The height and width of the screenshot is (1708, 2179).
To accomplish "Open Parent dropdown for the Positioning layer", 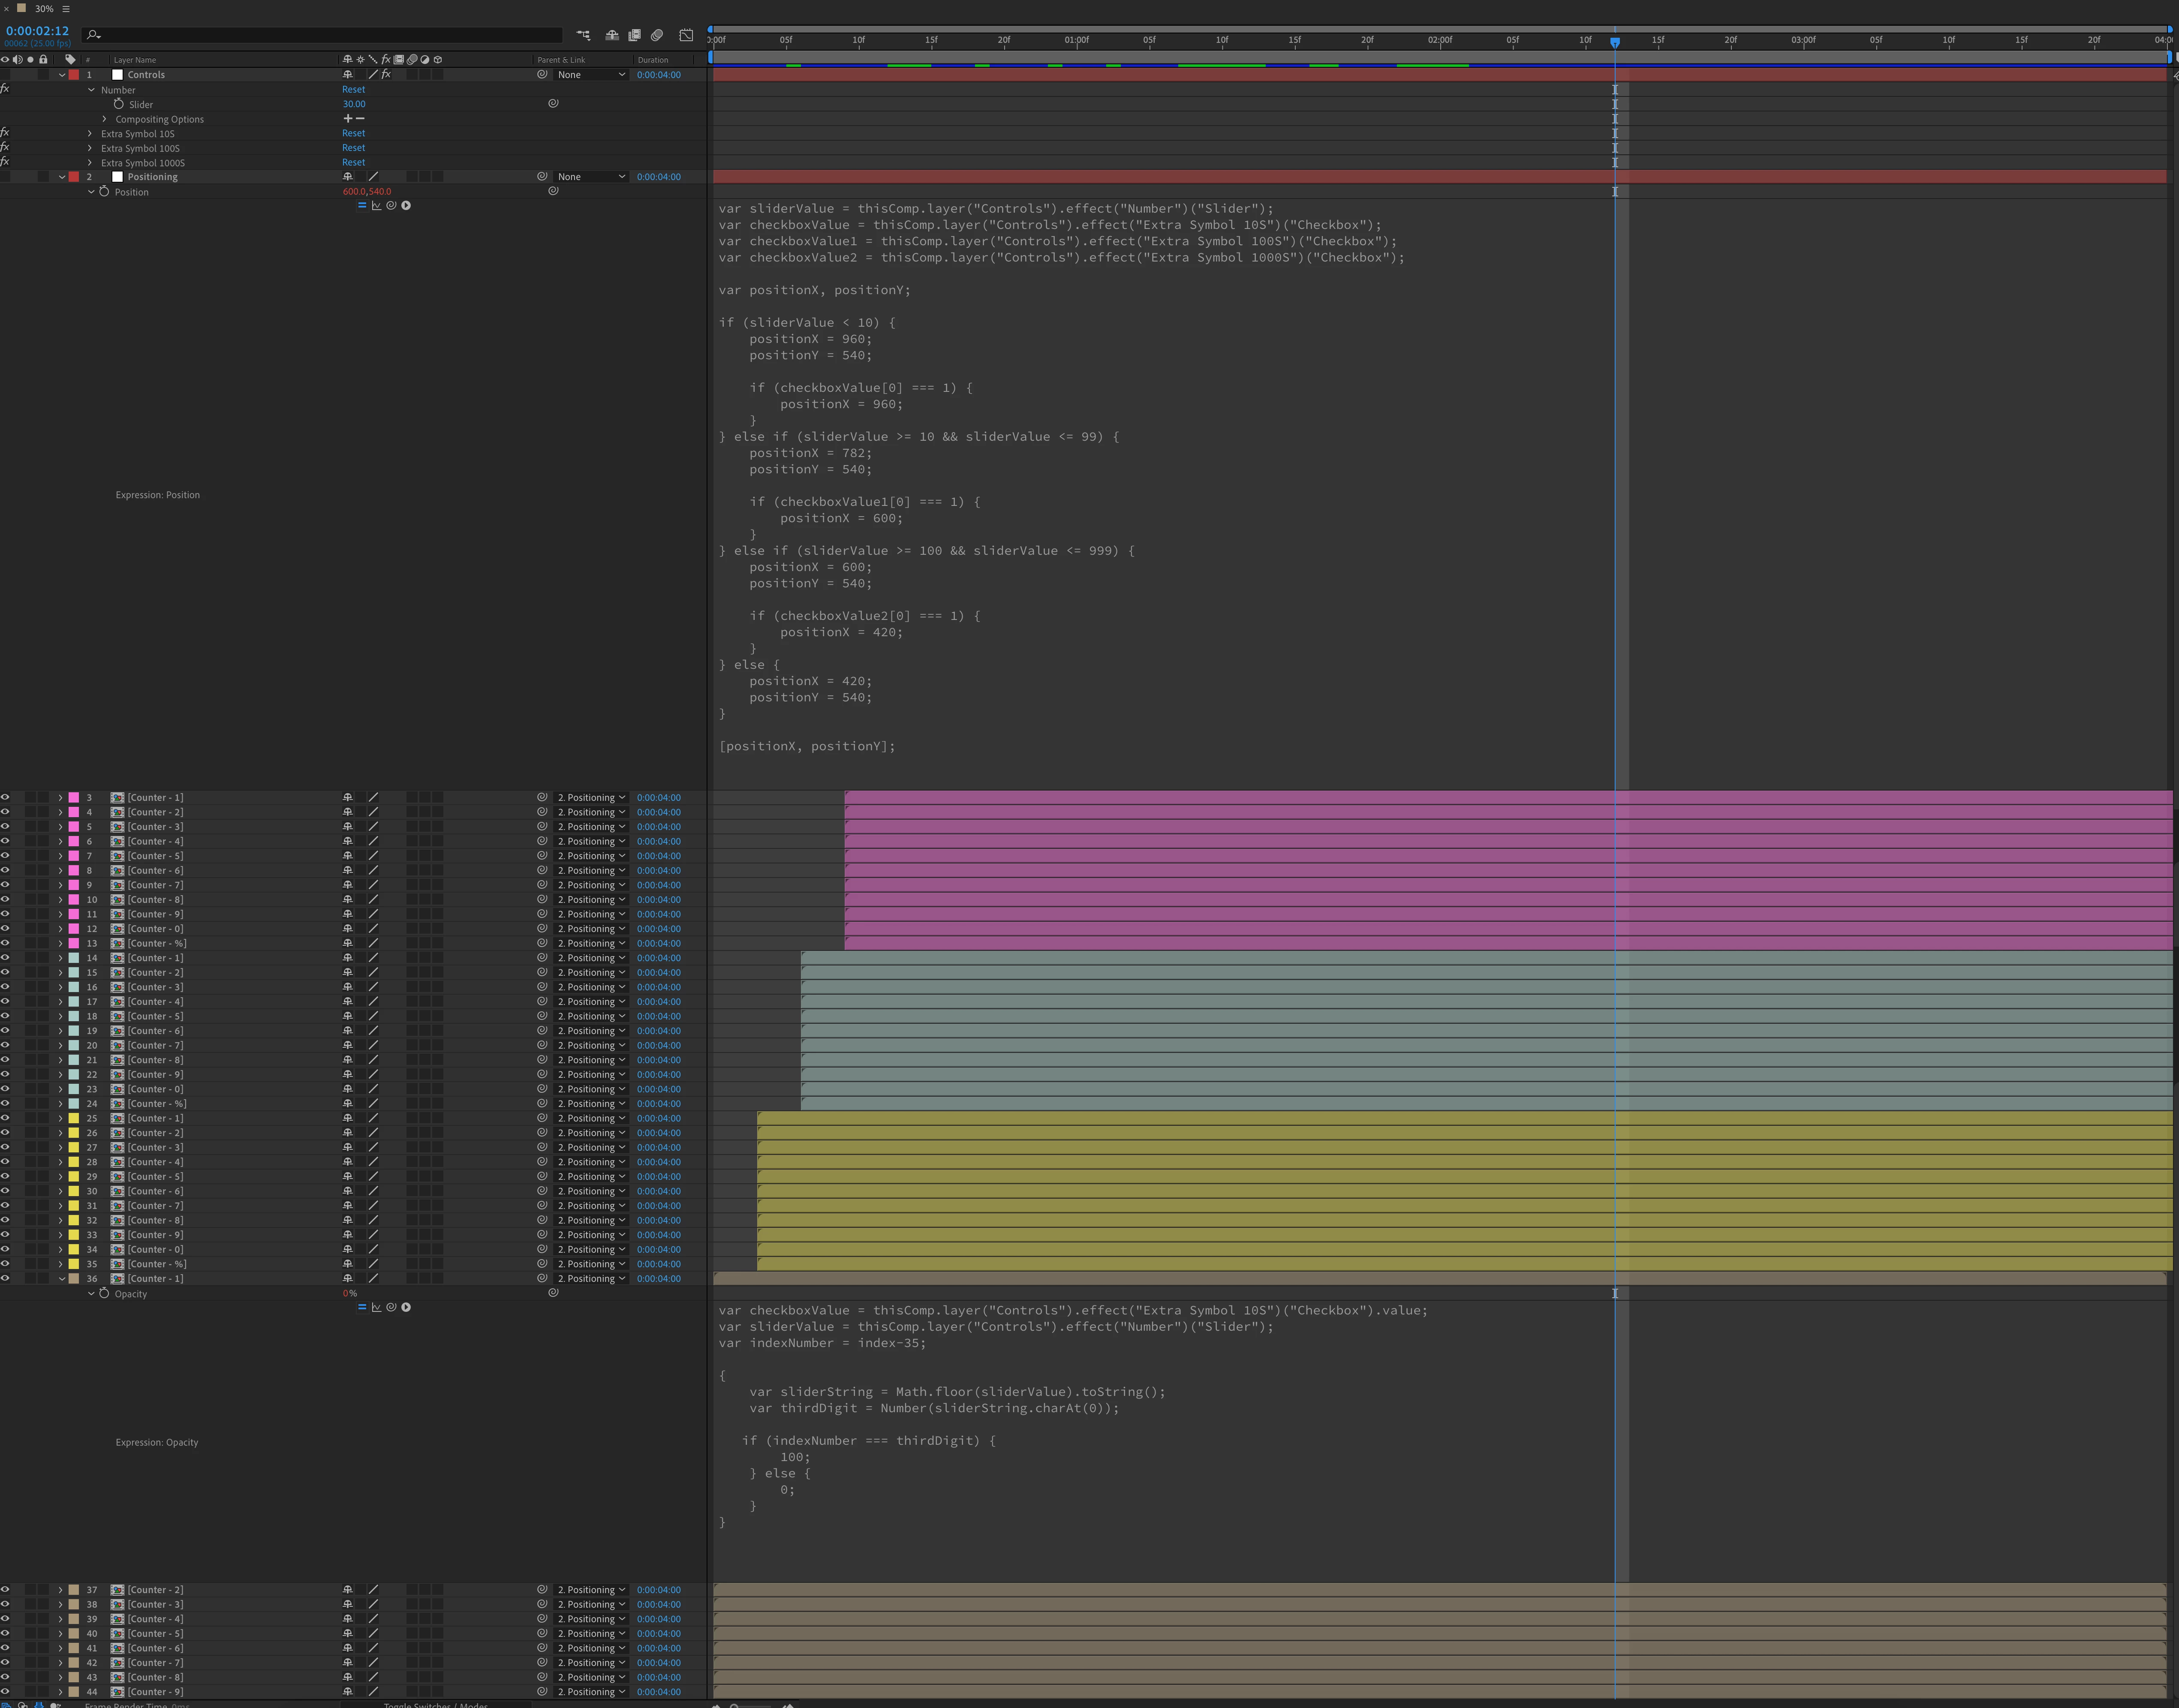I will tap(591, 177).
